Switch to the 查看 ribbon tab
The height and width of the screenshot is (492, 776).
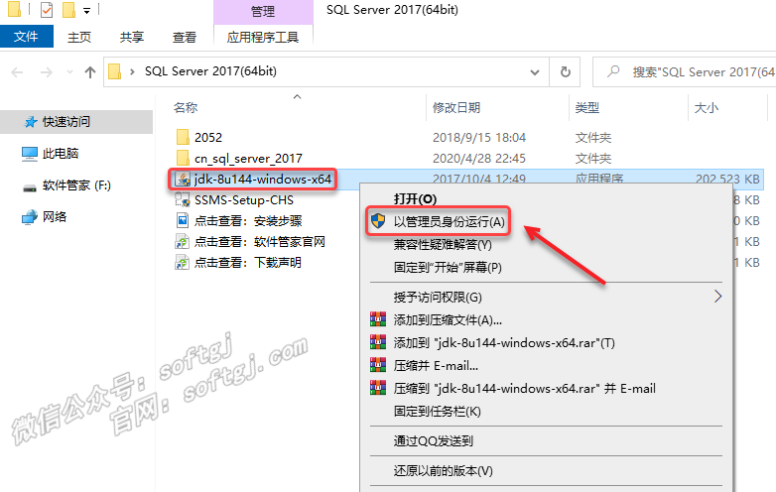185,37
